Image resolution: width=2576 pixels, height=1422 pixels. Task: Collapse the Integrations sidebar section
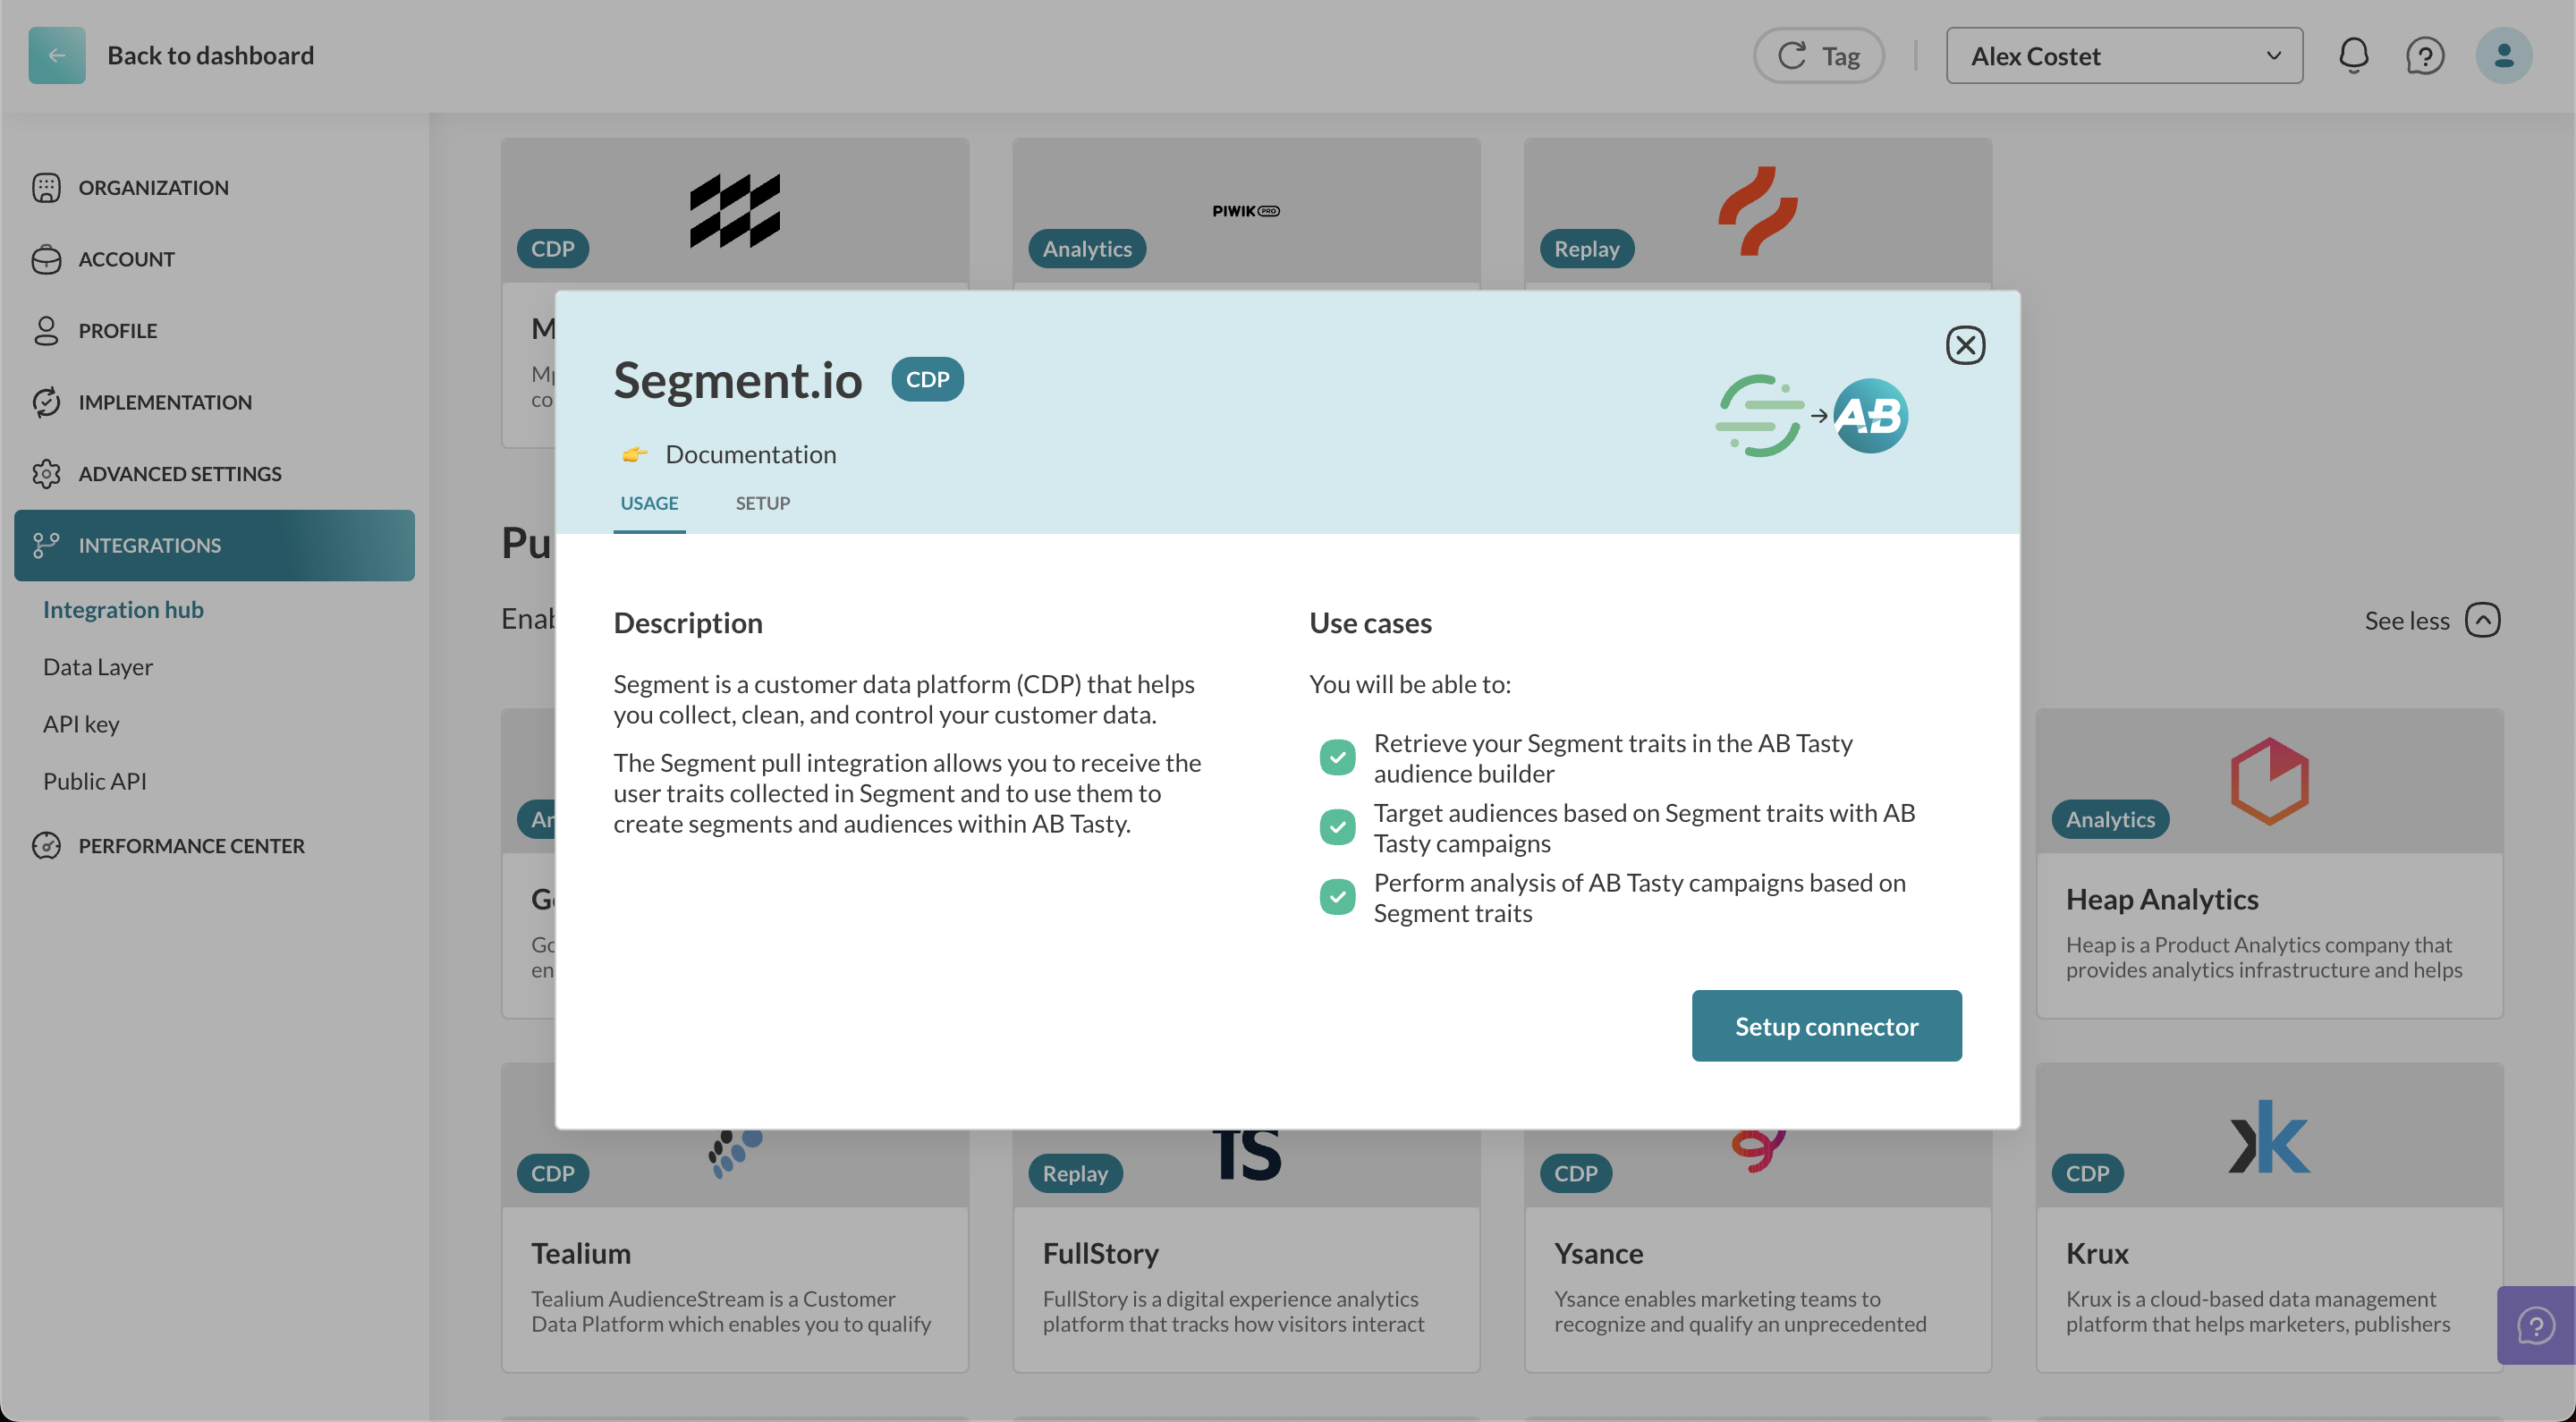tap(214, 545)
